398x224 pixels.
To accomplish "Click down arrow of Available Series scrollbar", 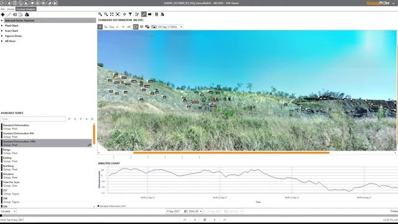I will (x=94, y=207).
